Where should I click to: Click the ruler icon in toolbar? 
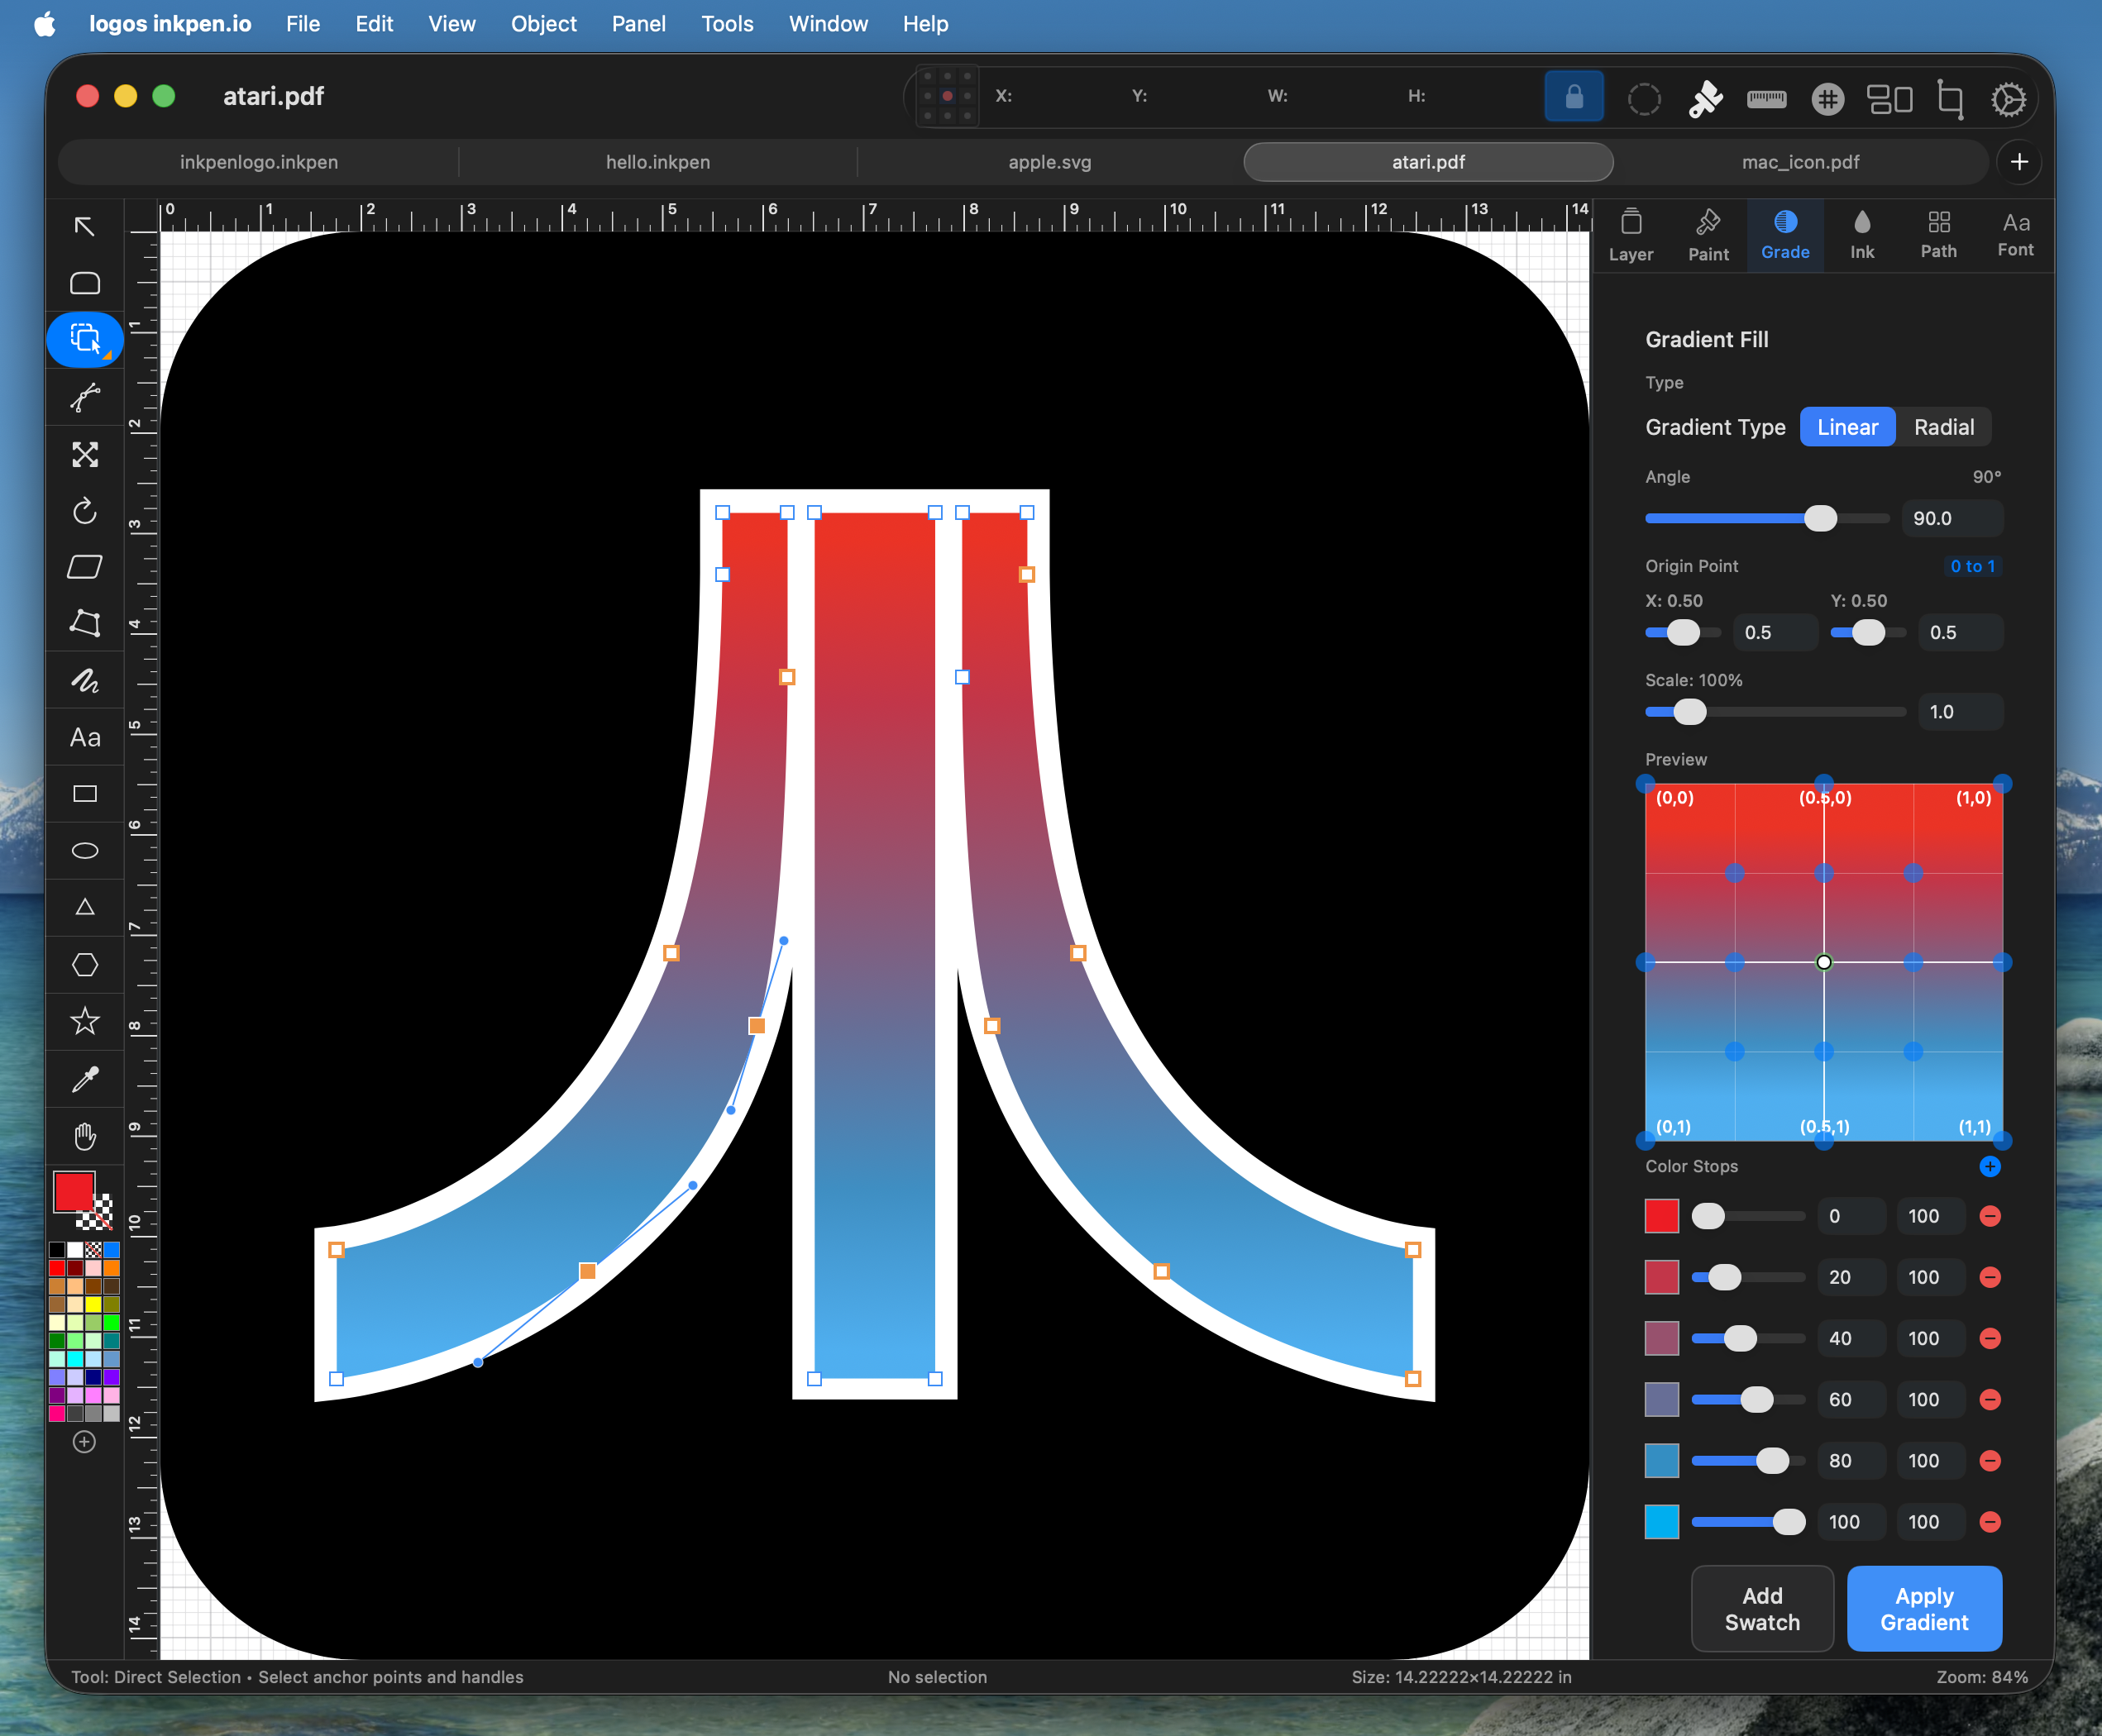pyautogui.click(x=1765, y=98)
